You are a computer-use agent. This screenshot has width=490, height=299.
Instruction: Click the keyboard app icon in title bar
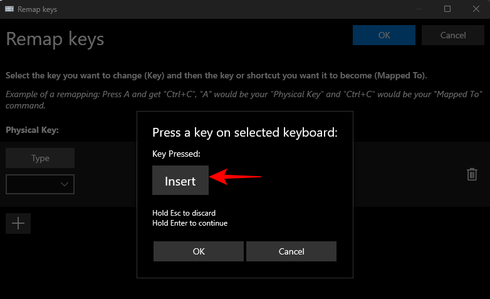click(9, 9)
